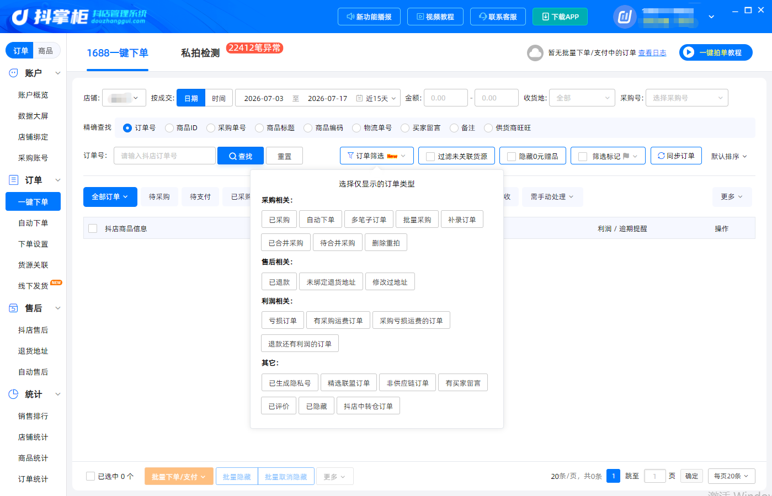This screenshot has height=496, width=772.
Task: Open the 采购号 选择采购号 dropdown
Action: click(687, 98)
